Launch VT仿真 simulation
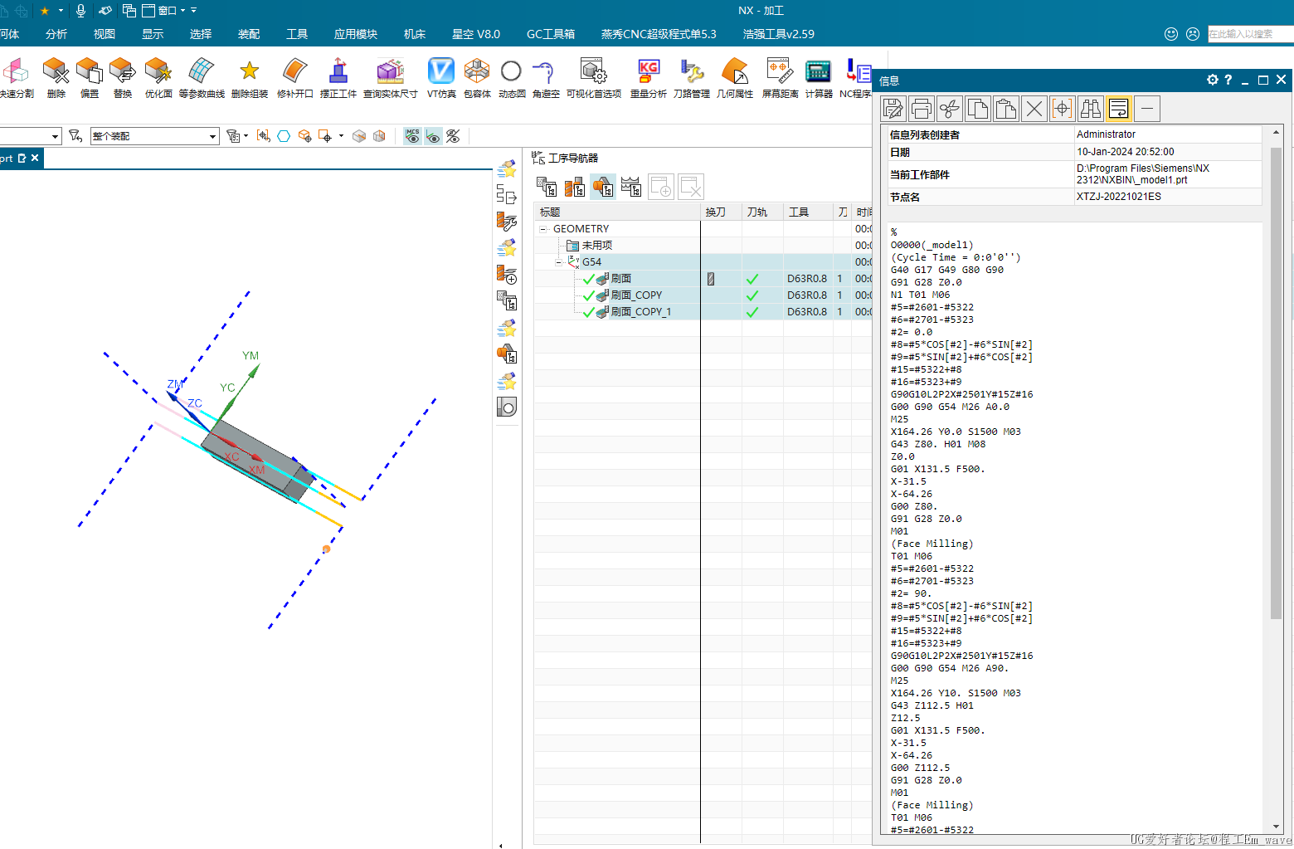 pos(441,77)
